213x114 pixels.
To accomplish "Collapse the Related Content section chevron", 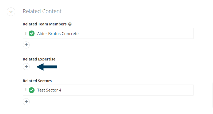I will coord(11,12).
